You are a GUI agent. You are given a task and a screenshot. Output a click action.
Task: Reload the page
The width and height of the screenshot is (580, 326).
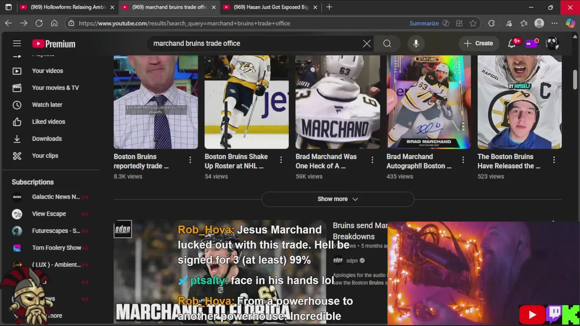pos(39,23)
